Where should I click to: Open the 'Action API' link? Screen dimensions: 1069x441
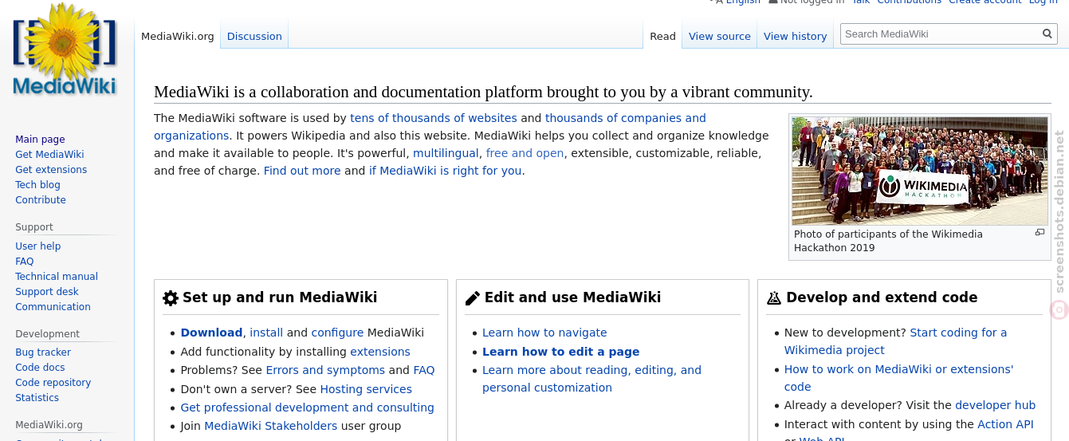[1005, 424]
